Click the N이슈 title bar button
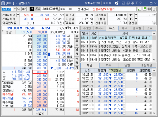The height and width of the screenshot is (117, 158). [107, 3]
